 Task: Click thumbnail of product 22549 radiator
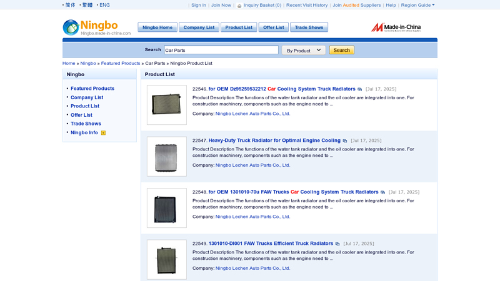(167, 260)
